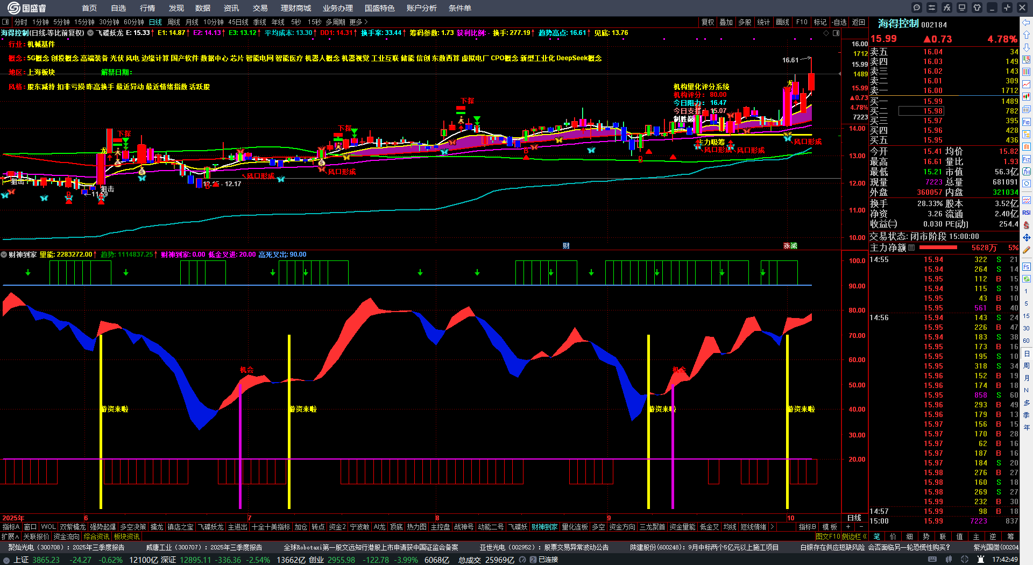Viewport: 1033px width, 565px height.
Task: Expand status bar dropdown next to 上证
Action: [6, 560]
